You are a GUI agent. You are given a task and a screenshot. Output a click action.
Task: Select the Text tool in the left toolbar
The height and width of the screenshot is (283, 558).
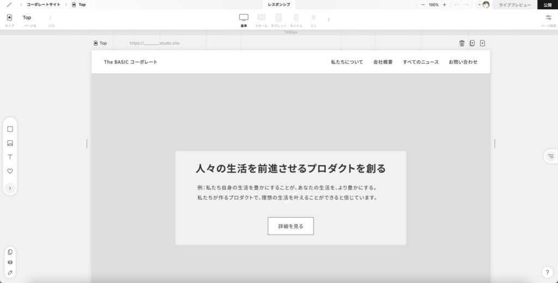[x=10, y=157]
